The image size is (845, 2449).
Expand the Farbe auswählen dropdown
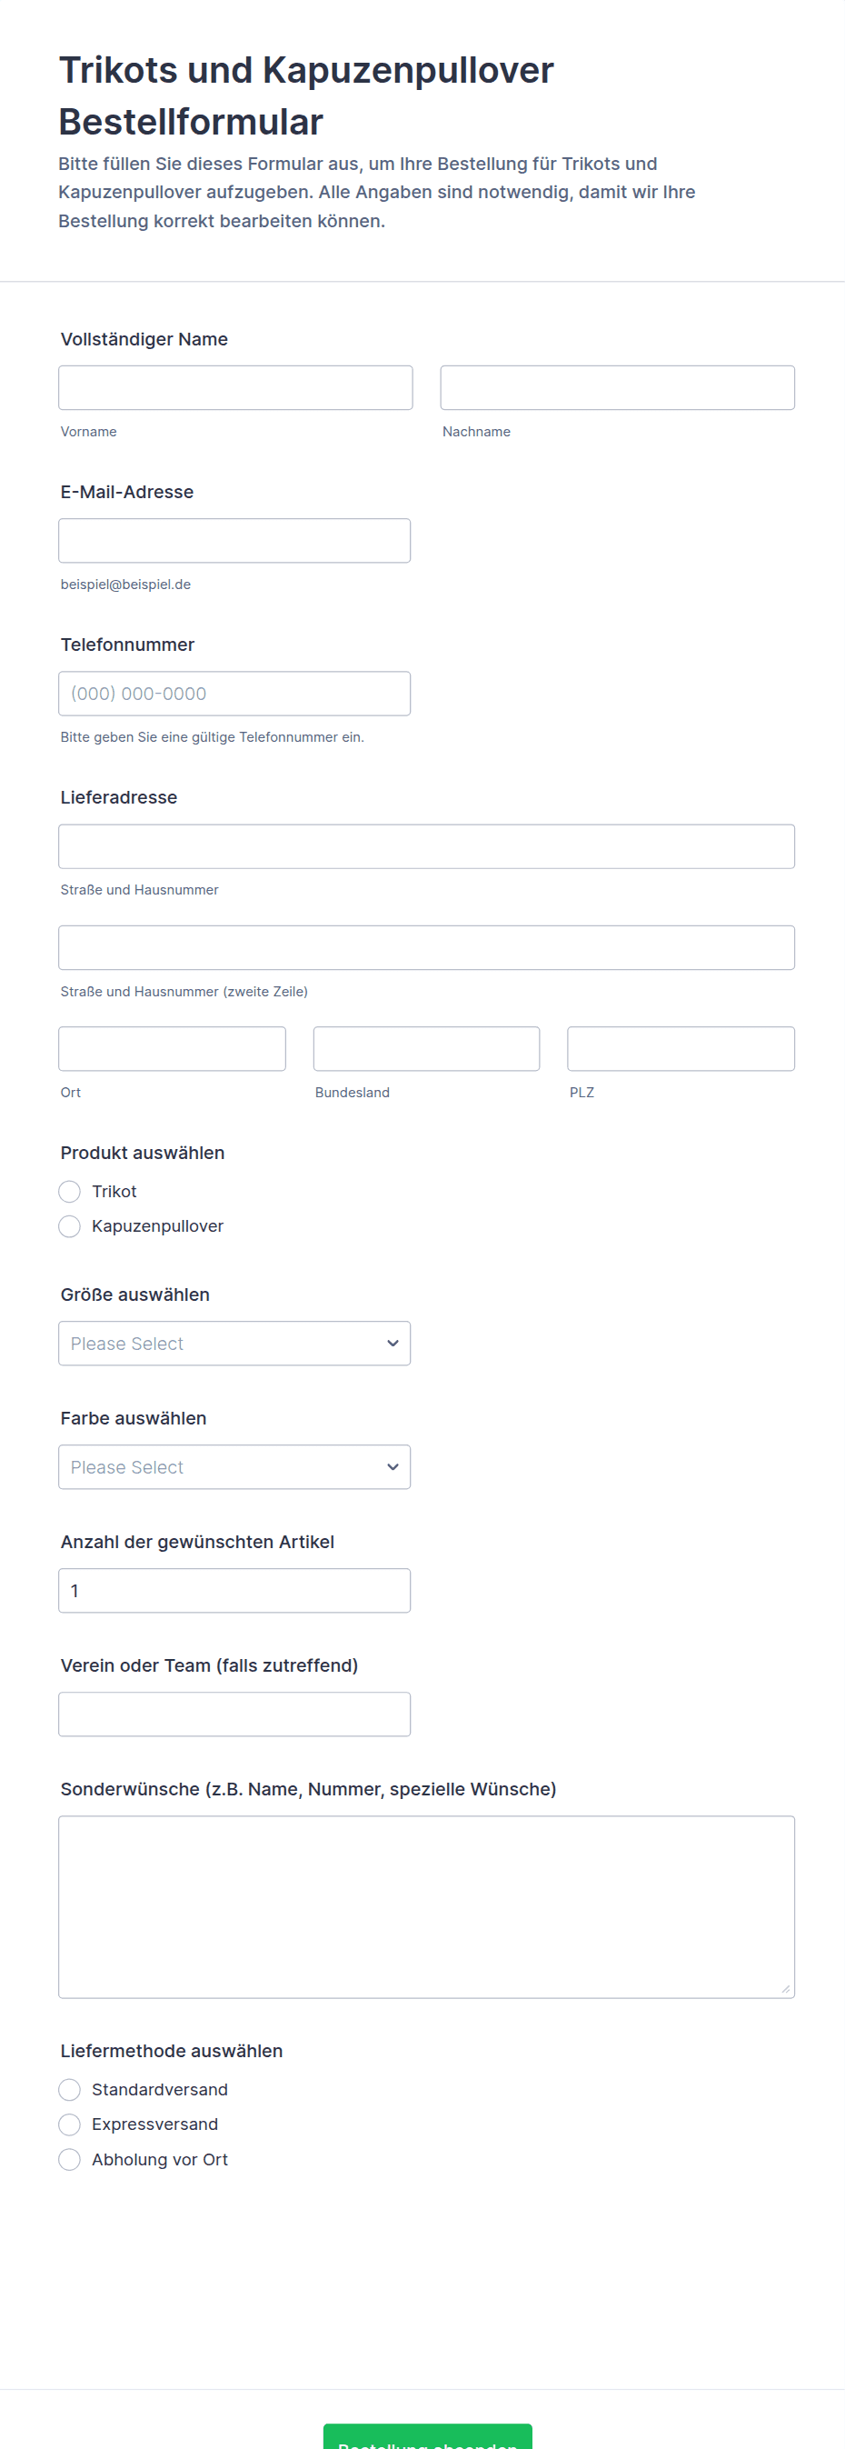[234, 1467]
